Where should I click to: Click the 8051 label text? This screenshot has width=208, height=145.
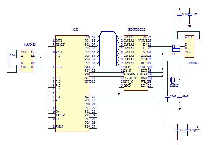pos(75,29)
